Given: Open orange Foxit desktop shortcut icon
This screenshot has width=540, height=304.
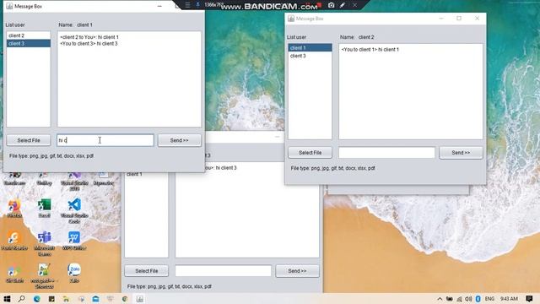Looking at the screenshot, I should point(14,241).
